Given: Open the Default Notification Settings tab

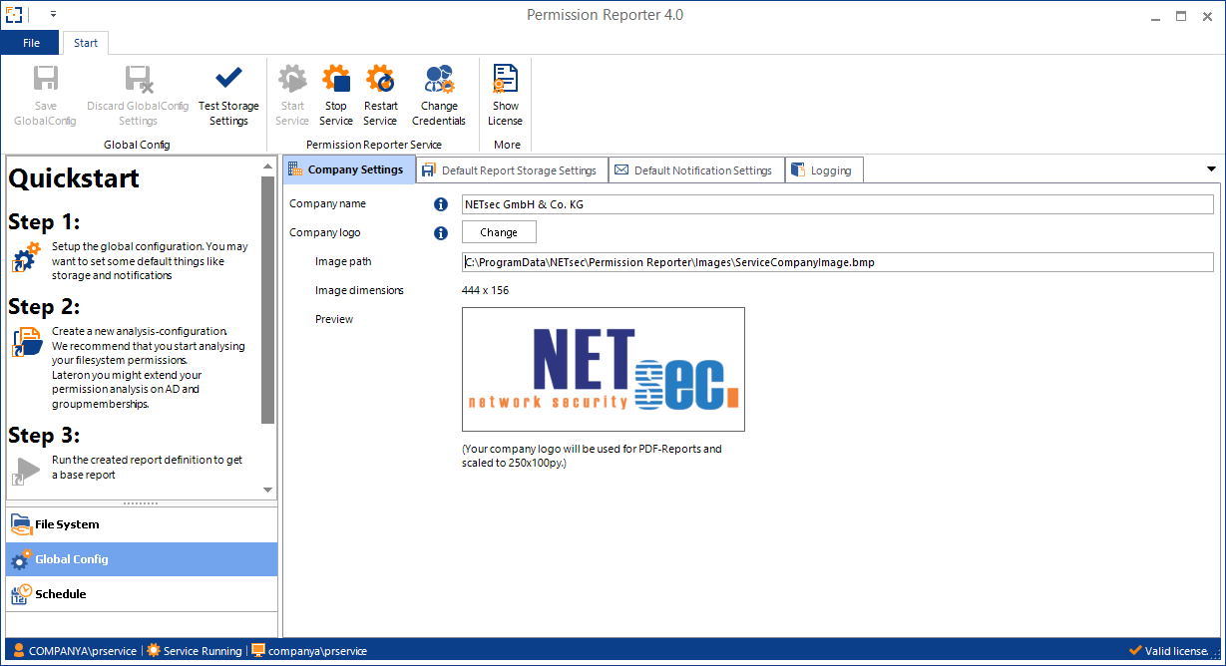Looking at the screenshot, I should click(x=694, y=170).
